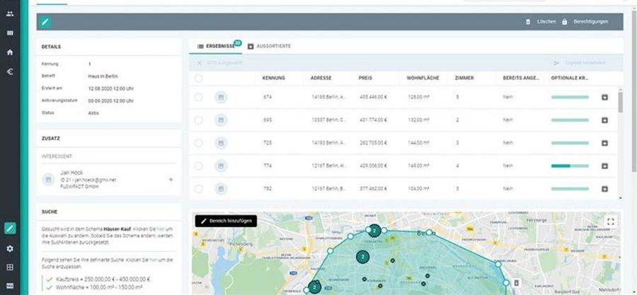
Task: Open the Euro finance icon in sidebar
Action: pyautogui.click(x=10, y=71)
